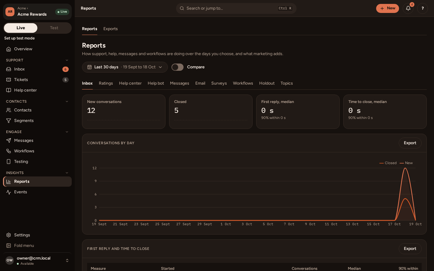Open the Topics report tab
This screenshot has height=271, width=434.
(287, 83)
